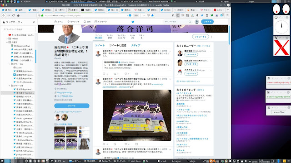Like the first tweet with heart icon
This screenshot has height=163, width=291.
coord(126,74)
